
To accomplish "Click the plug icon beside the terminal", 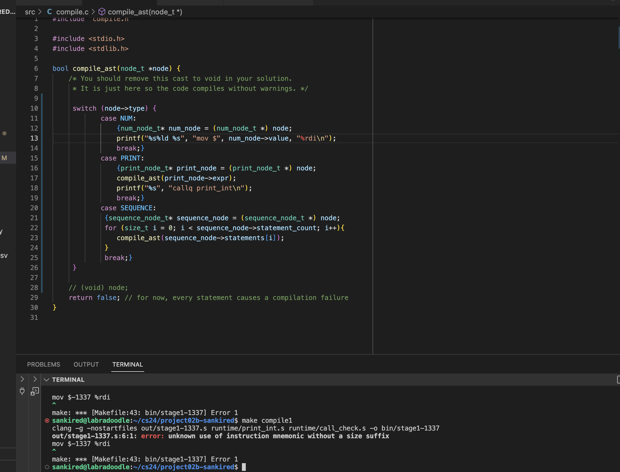I will point(22,391).
